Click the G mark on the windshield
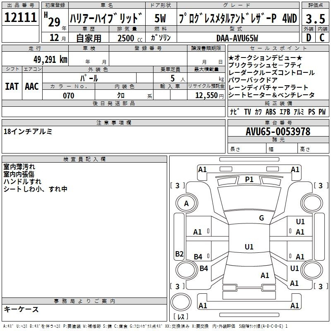The width and height of the screenshot is (331, 331). click(x=261, y=218)
